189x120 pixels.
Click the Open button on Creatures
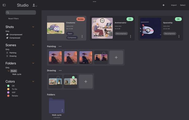click(x=70, y=34)
